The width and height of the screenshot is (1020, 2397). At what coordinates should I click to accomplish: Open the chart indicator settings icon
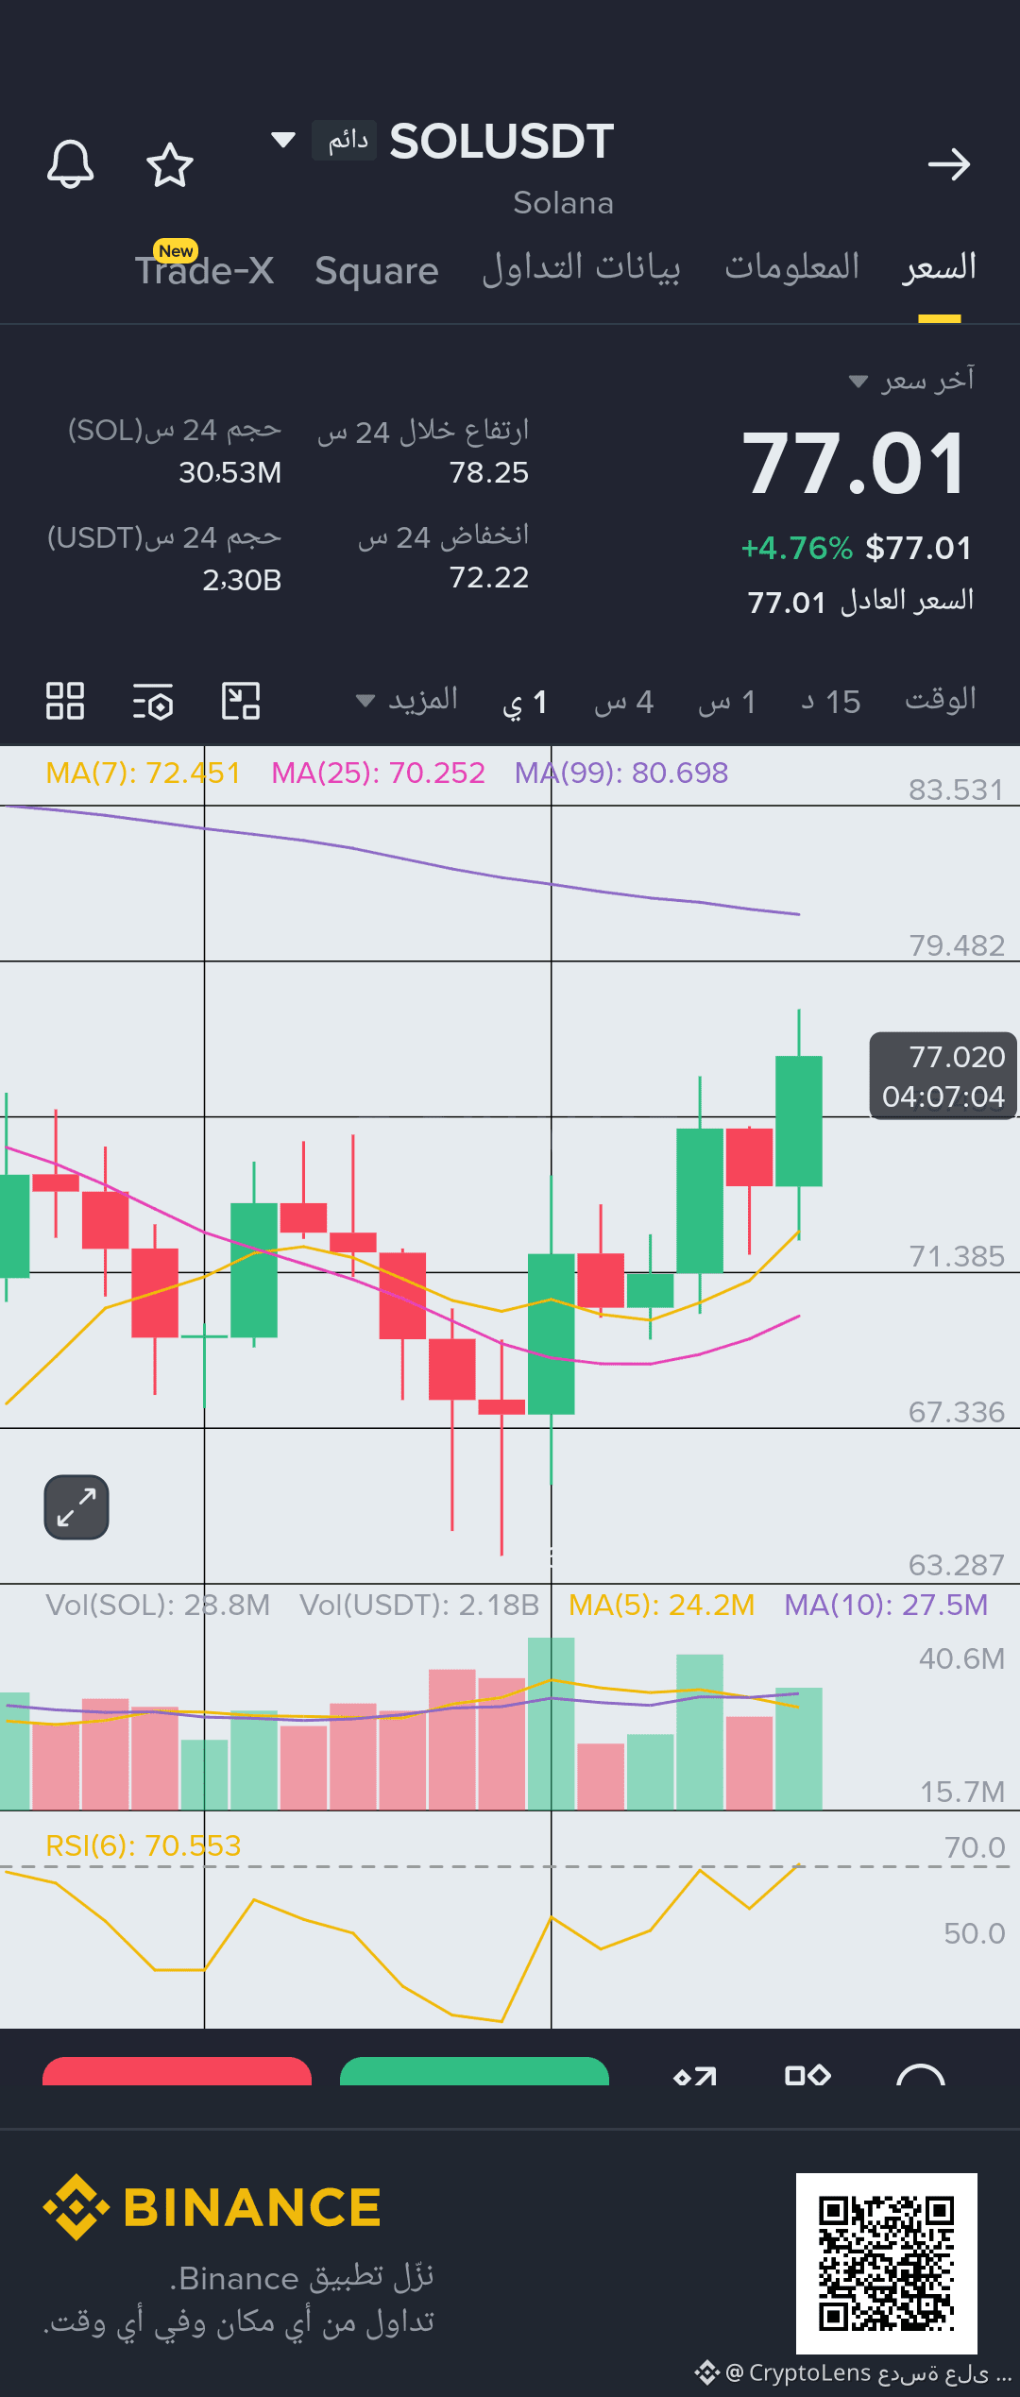point(153,702)
